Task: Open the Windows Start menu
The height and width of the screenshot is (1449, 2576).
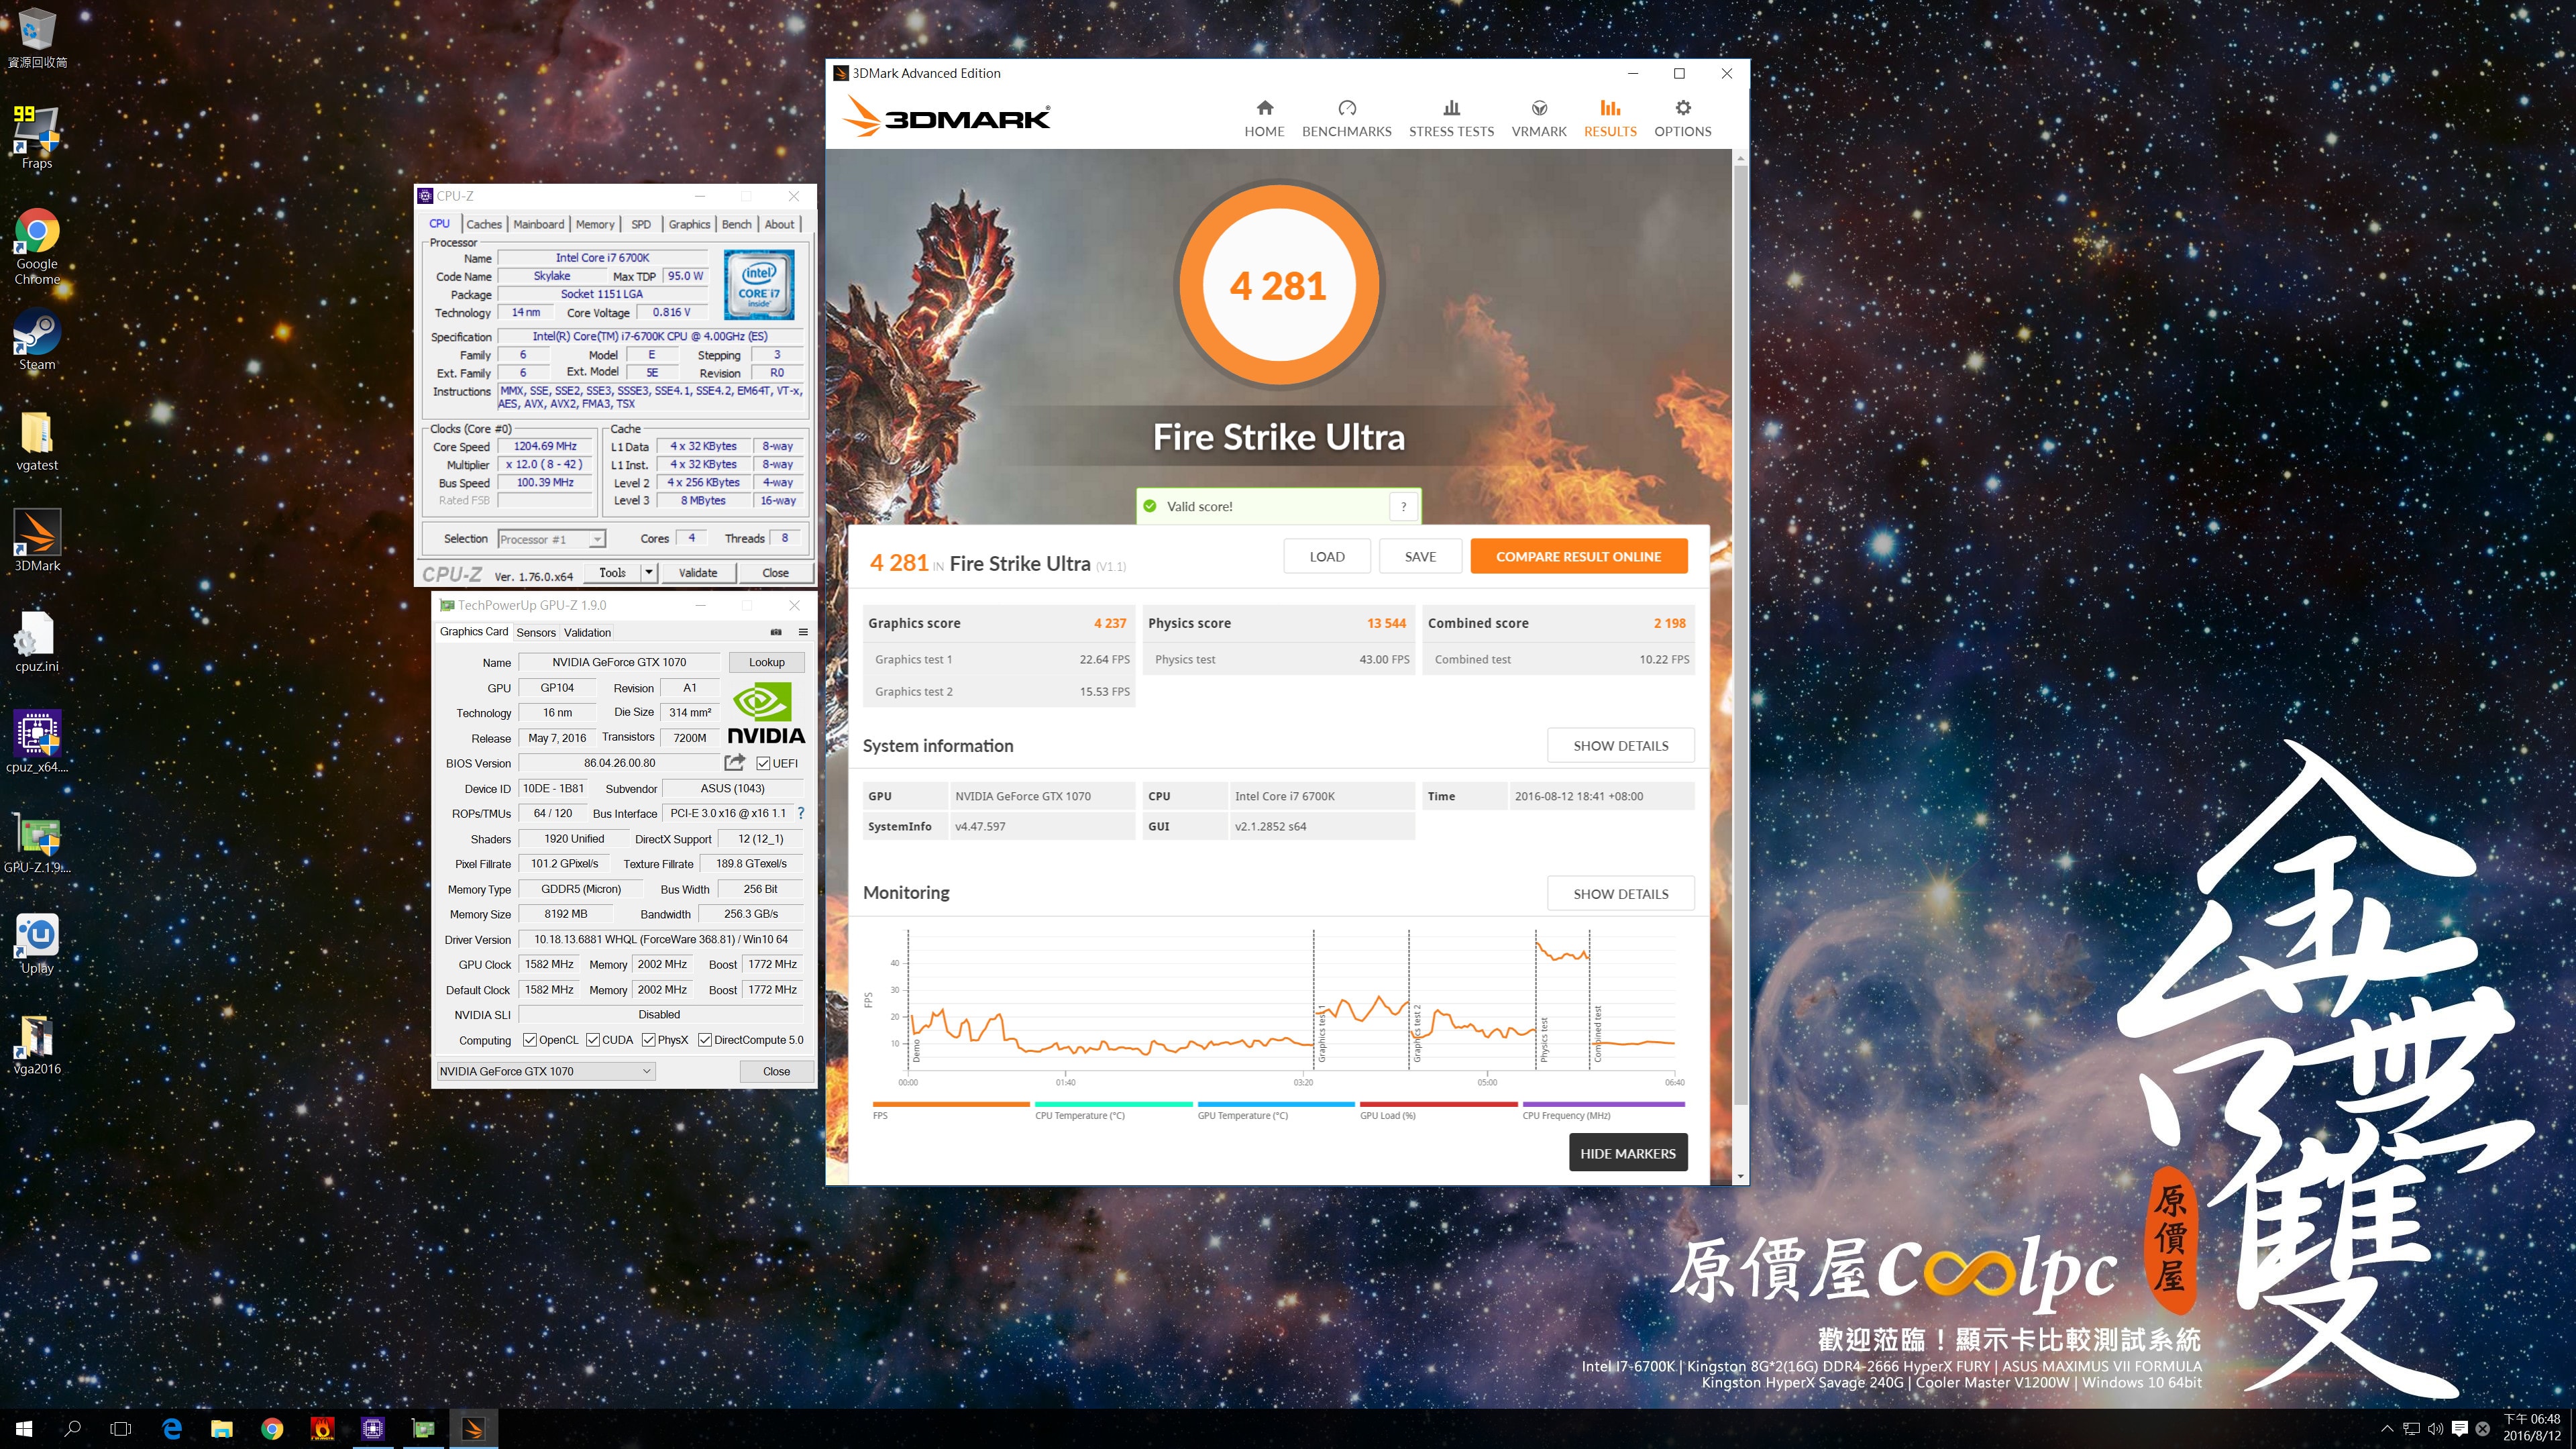Action: tap(24, 1429)
